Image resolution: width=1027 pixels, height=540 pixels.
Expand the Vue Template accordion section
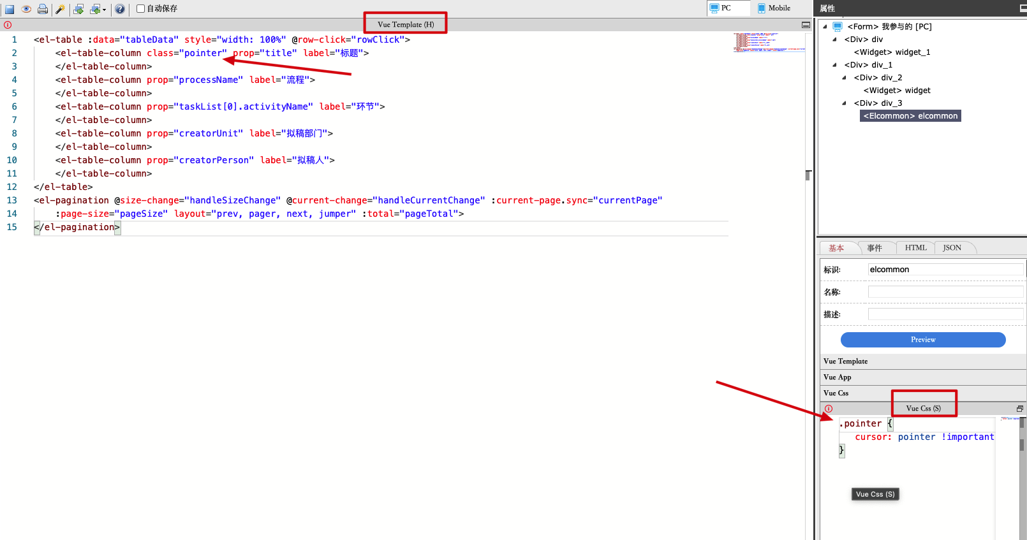[x=923, y=361]
